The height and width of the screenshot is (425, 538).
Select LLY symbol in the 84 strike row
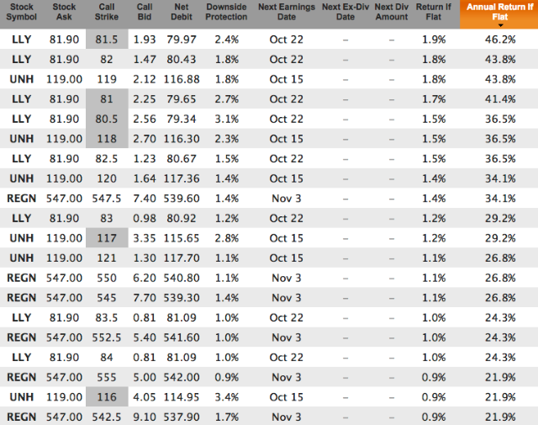[x=21, y=358]
